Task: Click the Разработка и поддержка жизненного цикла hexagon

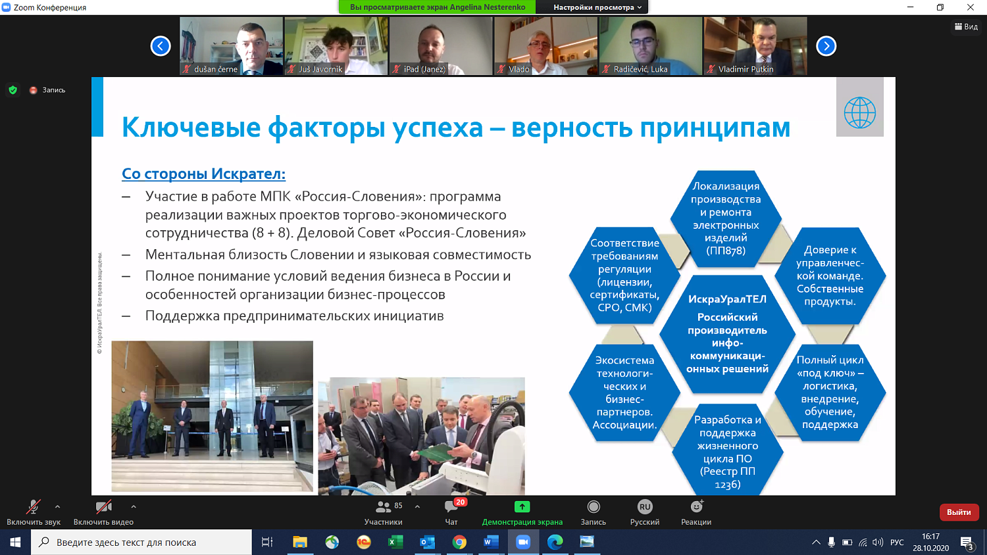Action: coord(727,451)
